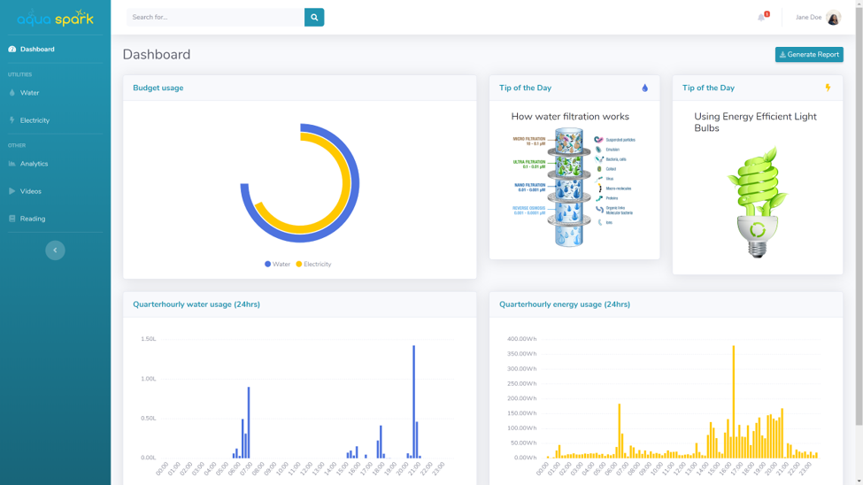Click the water drop icon in Tip card

644,89
